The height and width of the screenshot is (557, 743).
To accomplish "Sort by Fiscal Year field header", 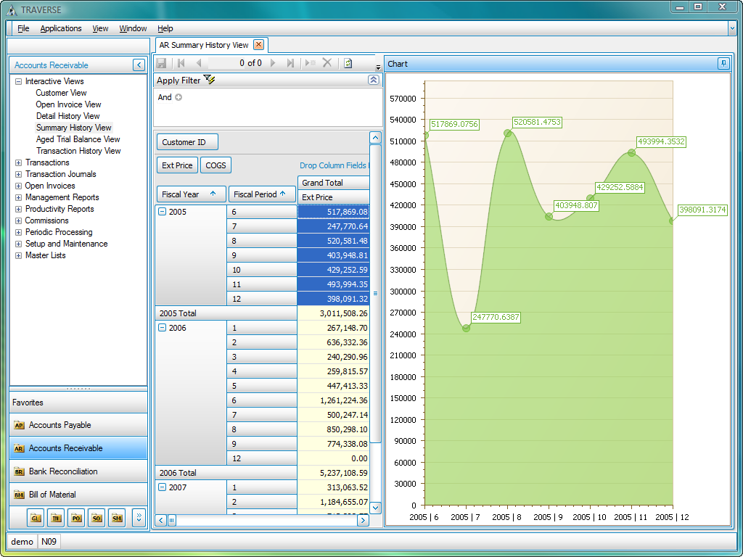I will (x=191, y=194).
